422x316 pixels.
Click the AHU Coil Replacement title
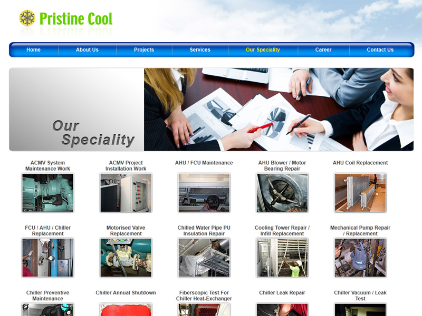click(360, 163)
